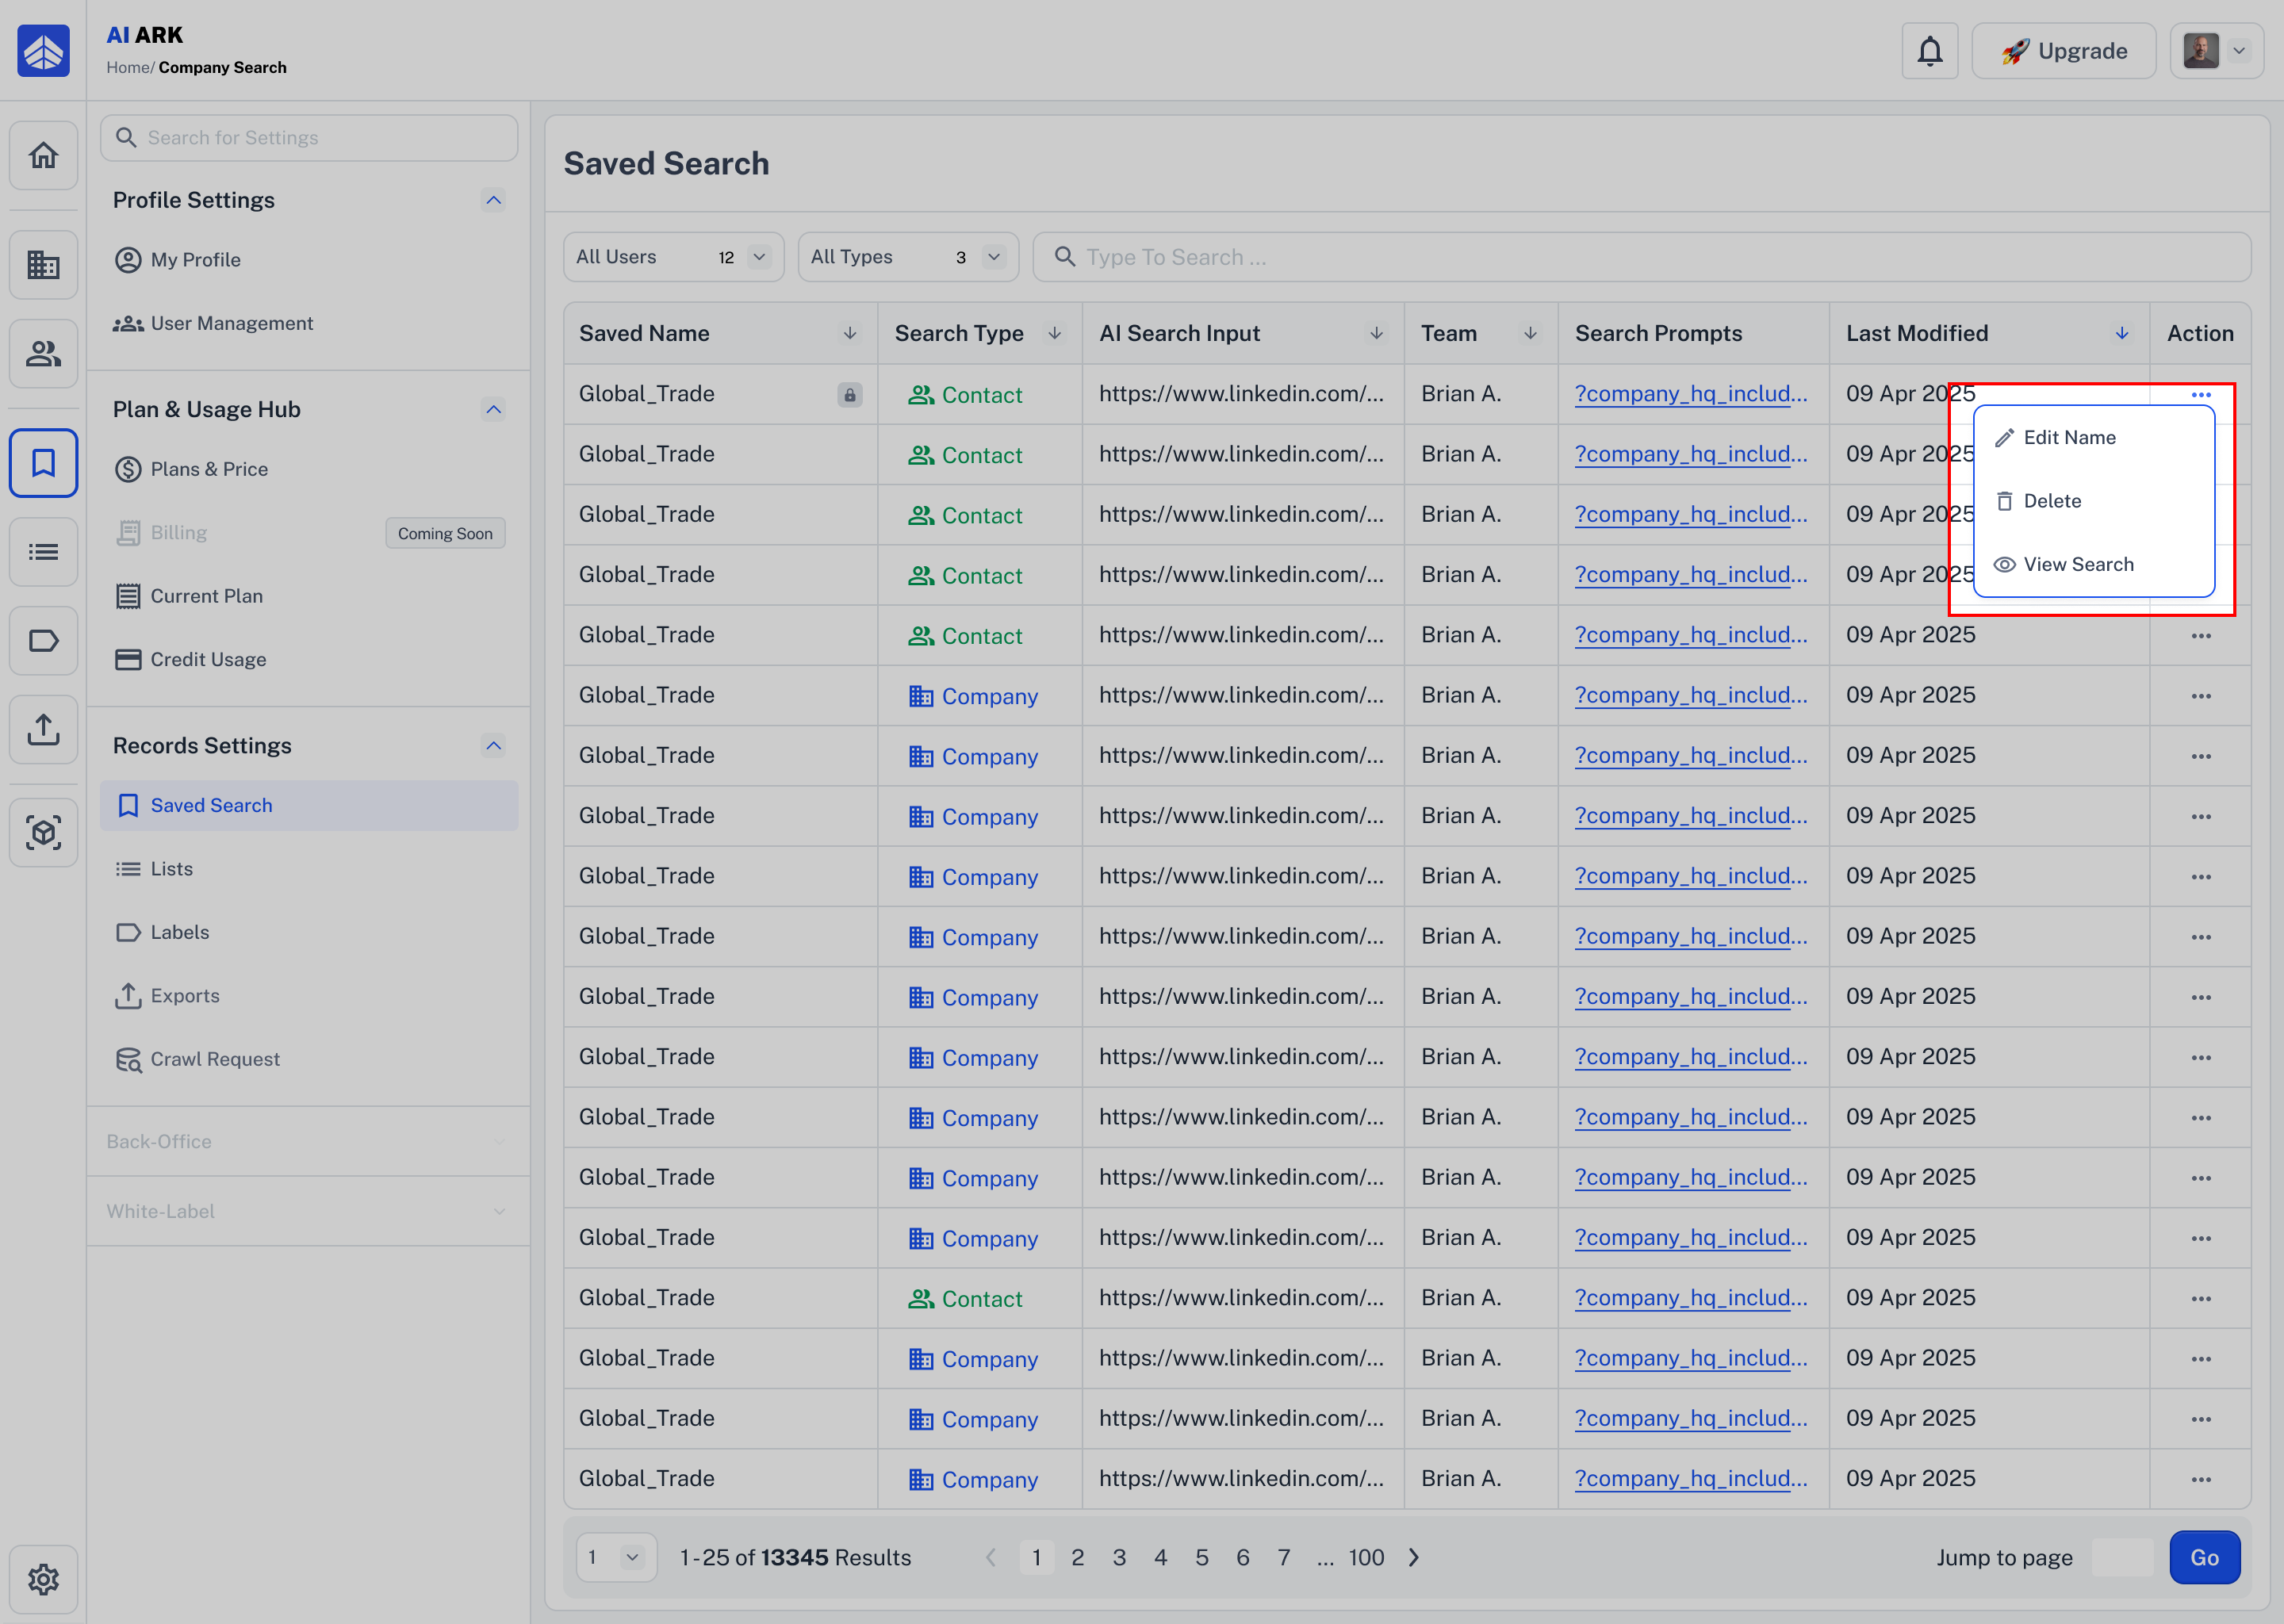Choose Edit Name in the action menu
Image resolution: width=2284 pixels, height=1624 pixels.
[x=2068, y=438]
